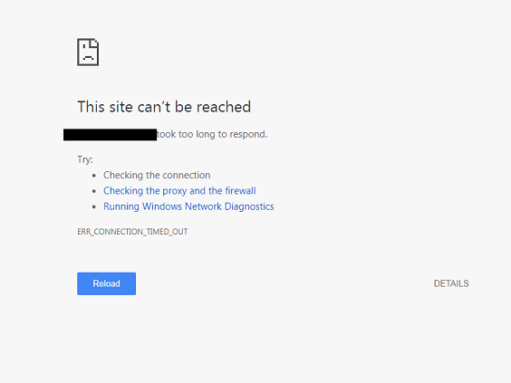Click the word firewall in the blue link
Screen dimensions: 511x383
[x=240, y=191]
